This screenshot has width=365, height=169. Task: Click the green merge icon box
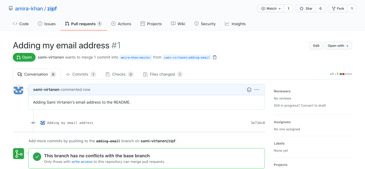click(18, 153)
